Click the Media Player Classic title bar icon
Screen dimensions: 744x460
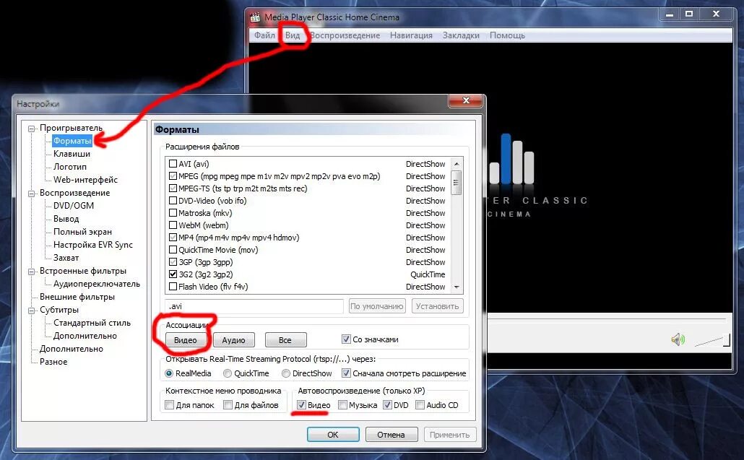click(255, 17)
